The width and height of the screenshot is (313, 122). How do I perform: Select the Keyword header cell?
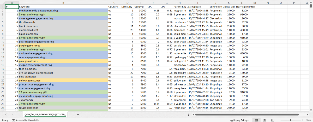coord(63,6)
